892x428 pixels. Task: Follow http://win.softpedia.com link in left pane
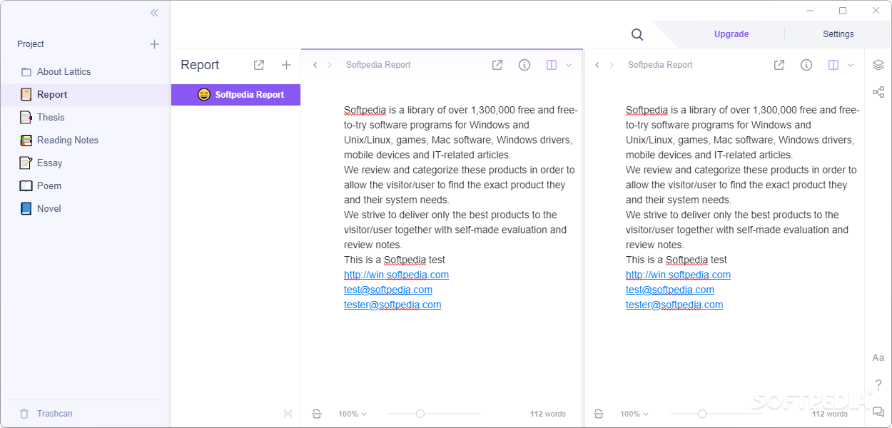point(396,275)
